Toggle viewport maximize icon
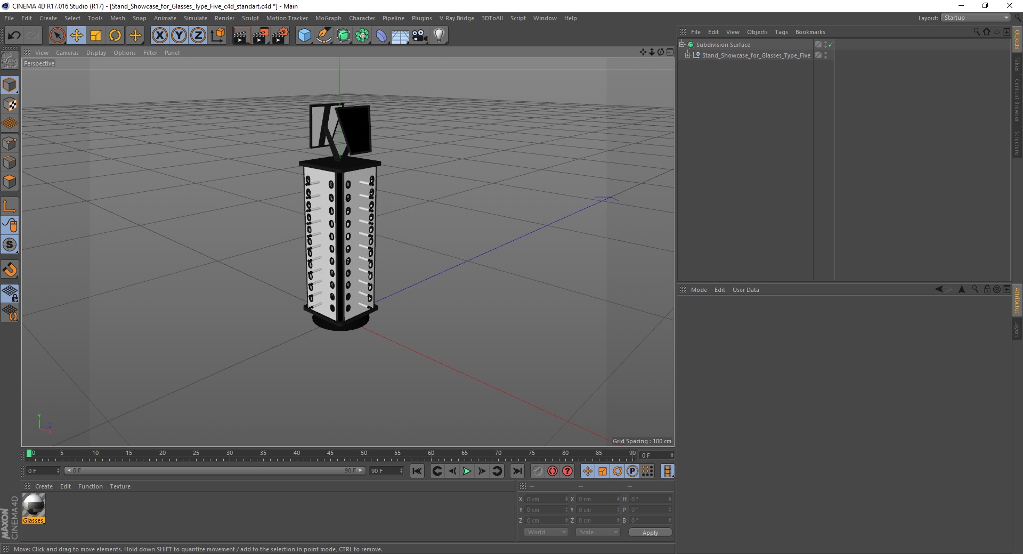 point(670,52)
